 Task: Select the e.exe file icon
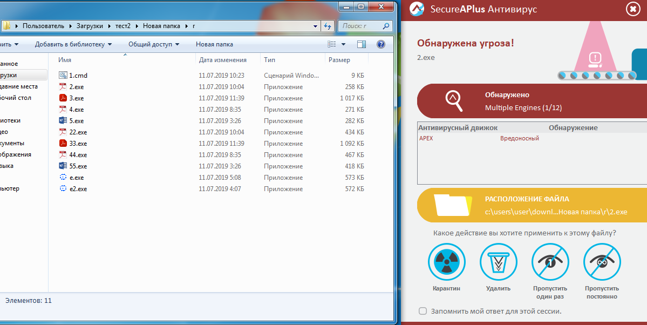63,177
